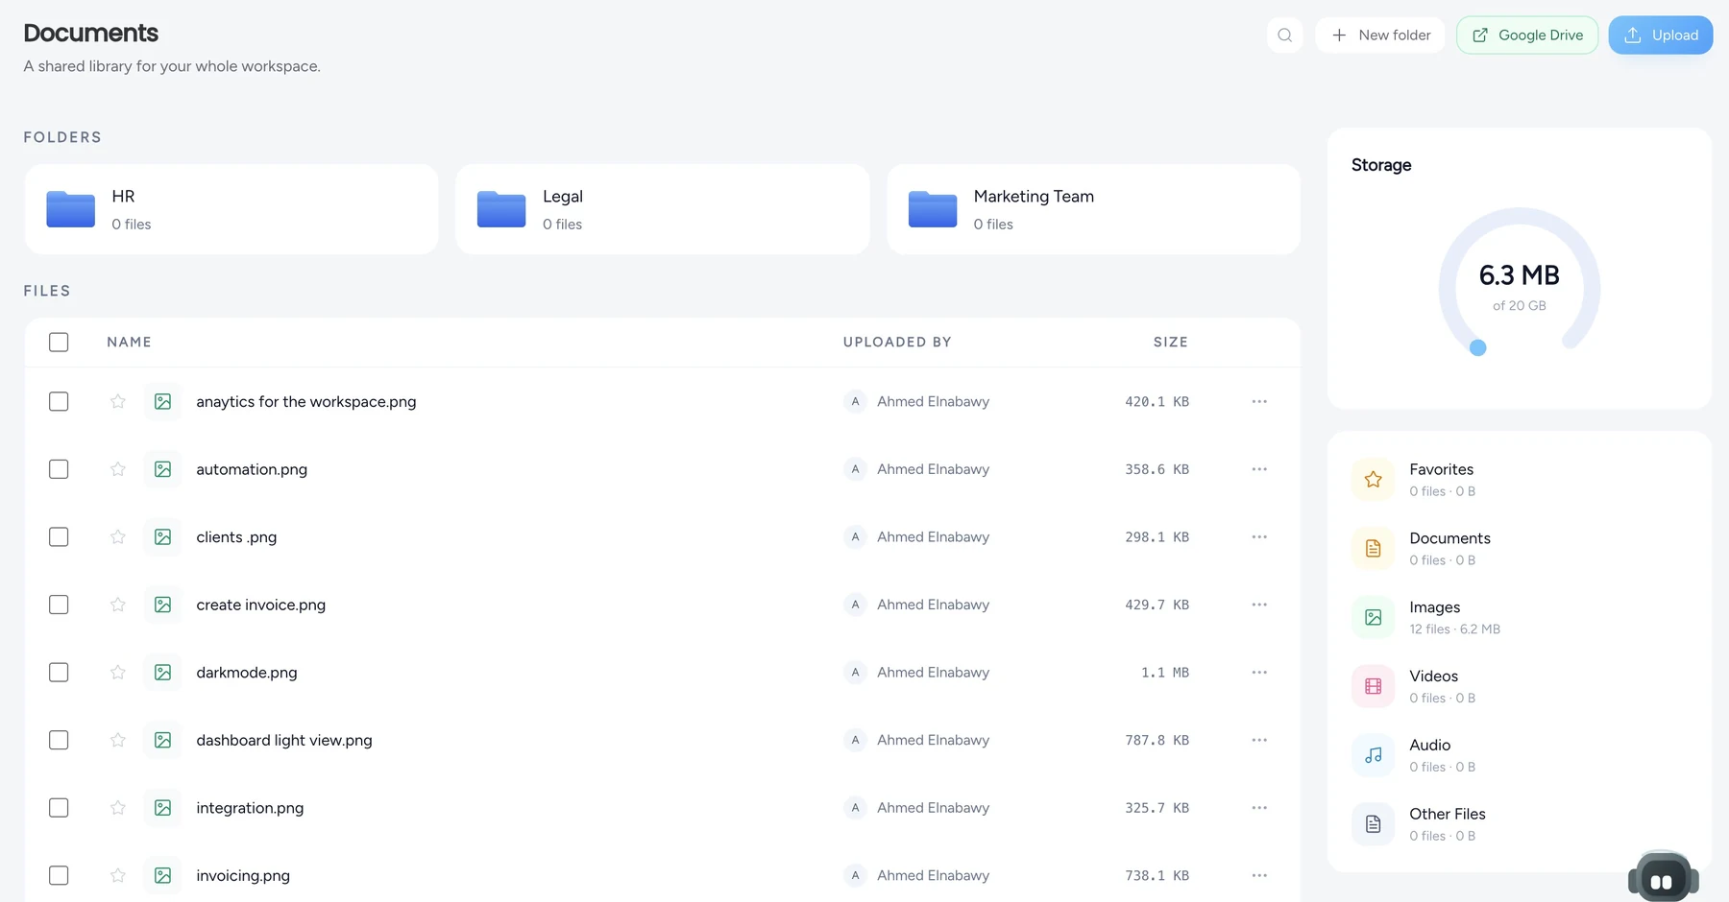The image size is (1729, 902).
Task: Open the chatbot assistant icon
Action: 1664,878
